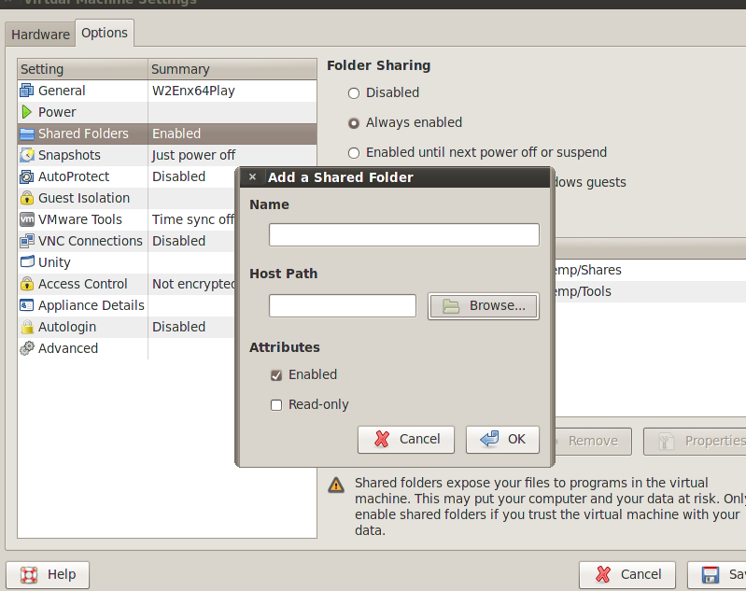Click the VNC Connections monitors icon
This screenshot has width=746, height=591.
click(x=27, y=241)
